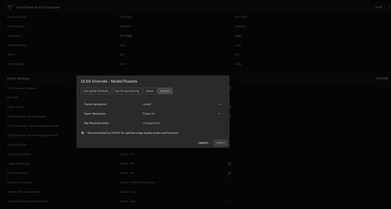Image resolution: width=391 pixels, height=209 pixels.
Task: Select the RTX HDR row label
Action: (x=13, y=98)
